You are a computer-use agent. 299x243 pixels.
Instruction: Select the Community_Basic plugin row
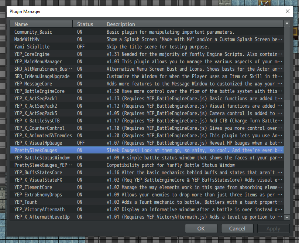[x=147, y=32]
